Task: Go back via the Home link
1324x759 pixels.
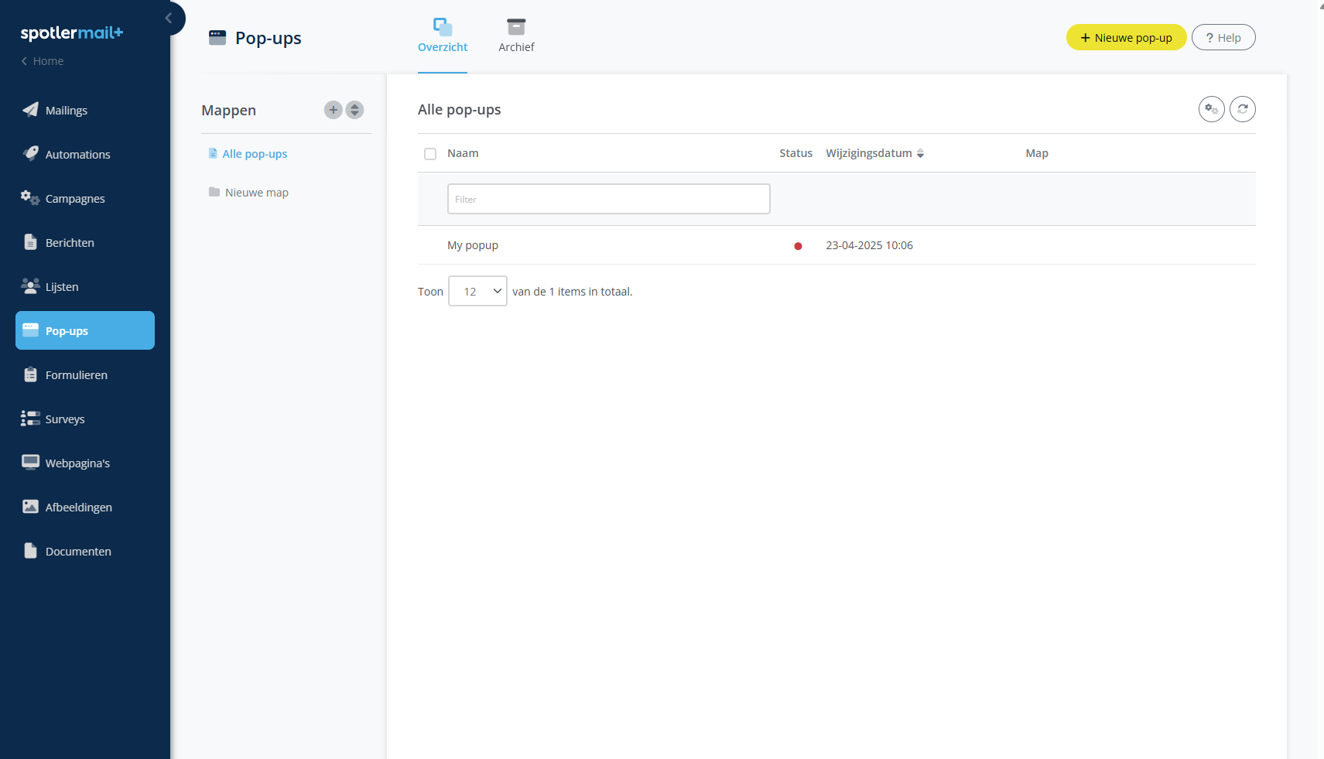Action: tap(47, 61)
